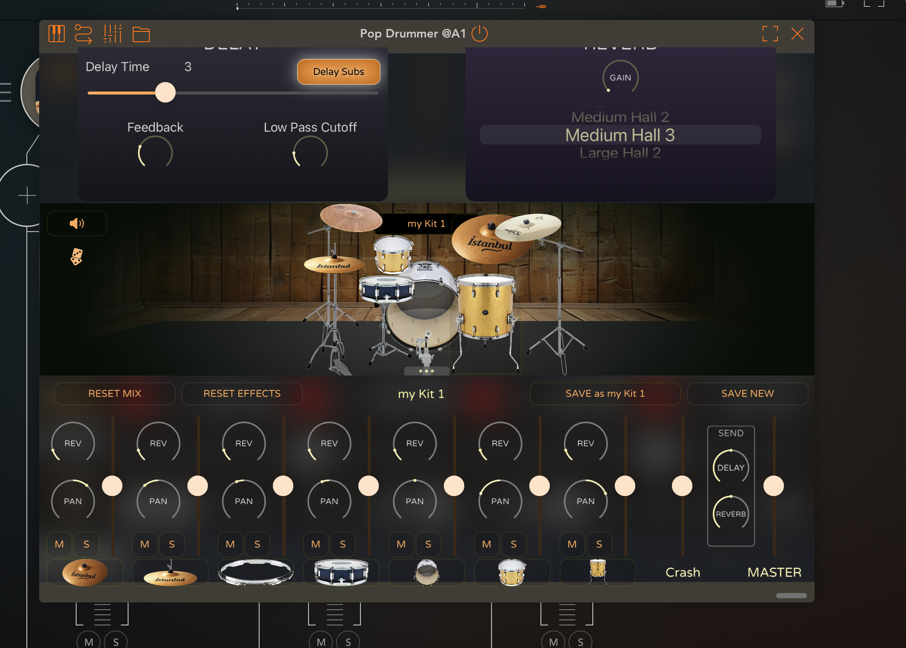Click the plus button in background window
Image resolution: width=906 pixels, height=648 pixels.
tap(27, 195)
